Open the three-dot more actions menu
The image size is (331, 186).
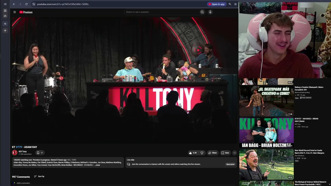coord(235,153)
